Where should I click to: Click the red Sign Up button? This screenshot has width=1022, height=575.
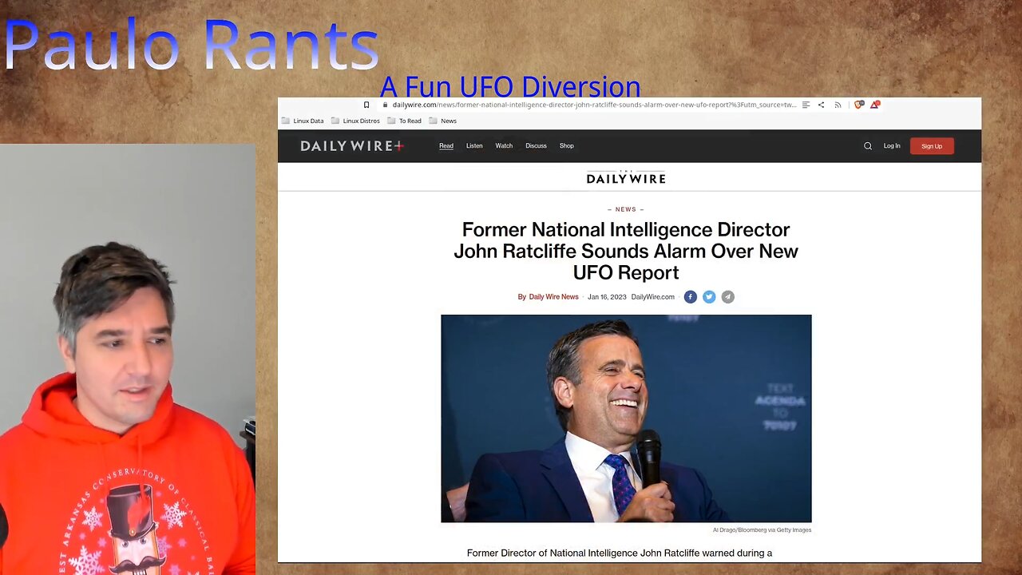[x=932, y=146]
